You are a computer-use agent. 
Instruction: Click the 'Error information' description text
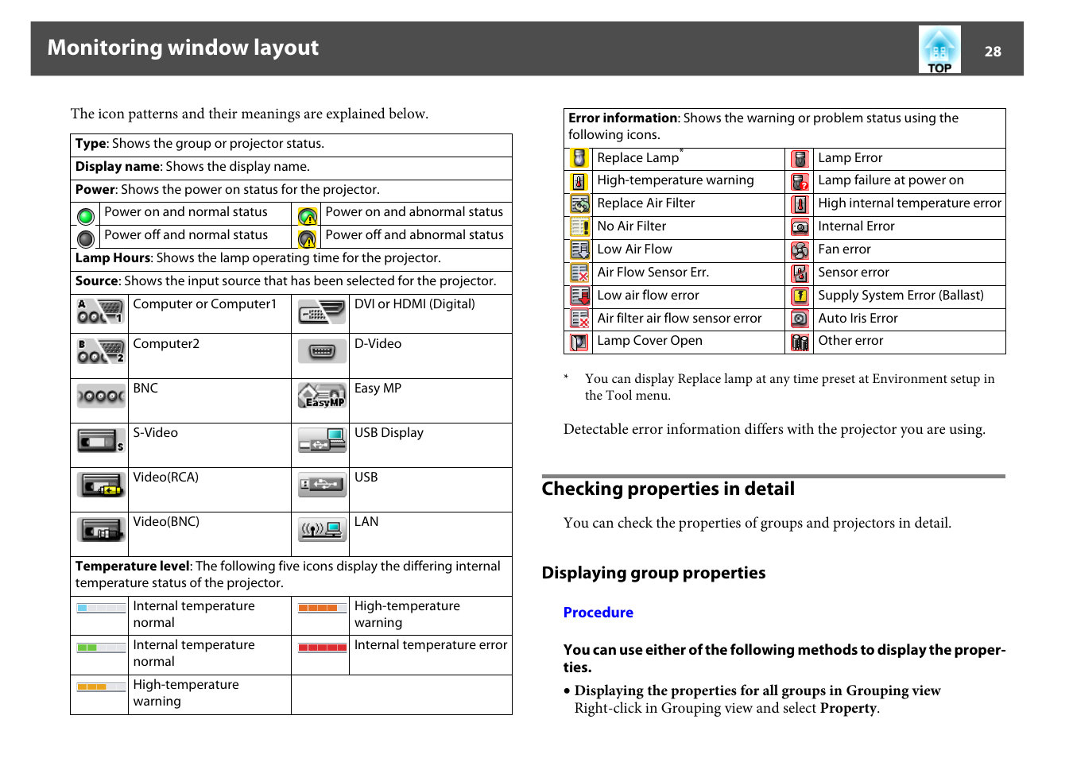pos(764,126)
